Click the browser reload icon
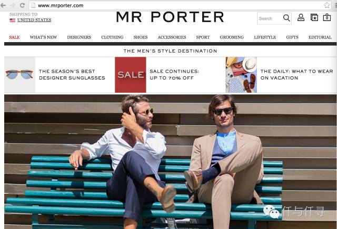Screen dimensions: 337x229 22,5
